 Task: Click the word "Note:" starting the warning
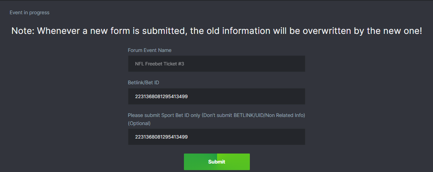coord(23,31)
